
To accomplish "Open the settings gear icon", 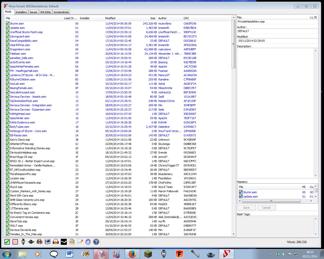I will click(x=88, y=242).
